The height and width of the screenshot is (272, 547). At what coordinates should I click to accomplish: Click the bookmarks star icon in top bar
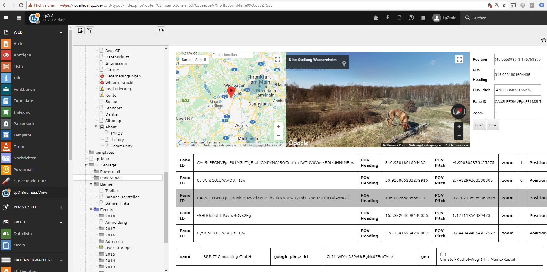click(x=376, y=18)
